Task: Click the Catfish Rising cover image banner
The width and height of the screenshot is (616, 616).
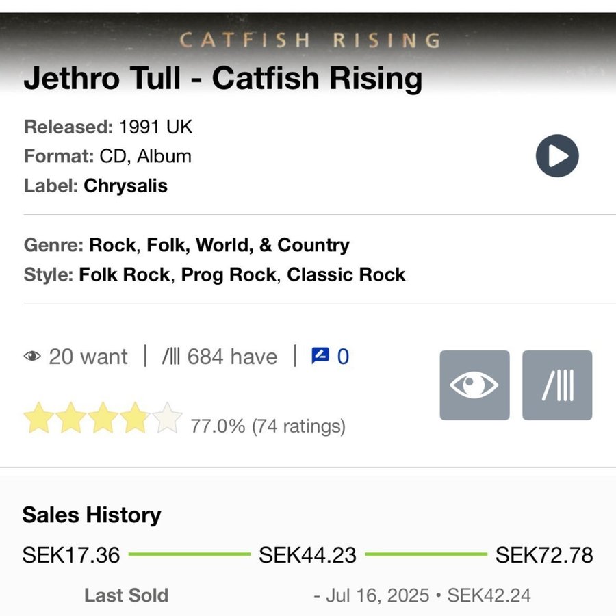Action: click(x=309, y=40)
